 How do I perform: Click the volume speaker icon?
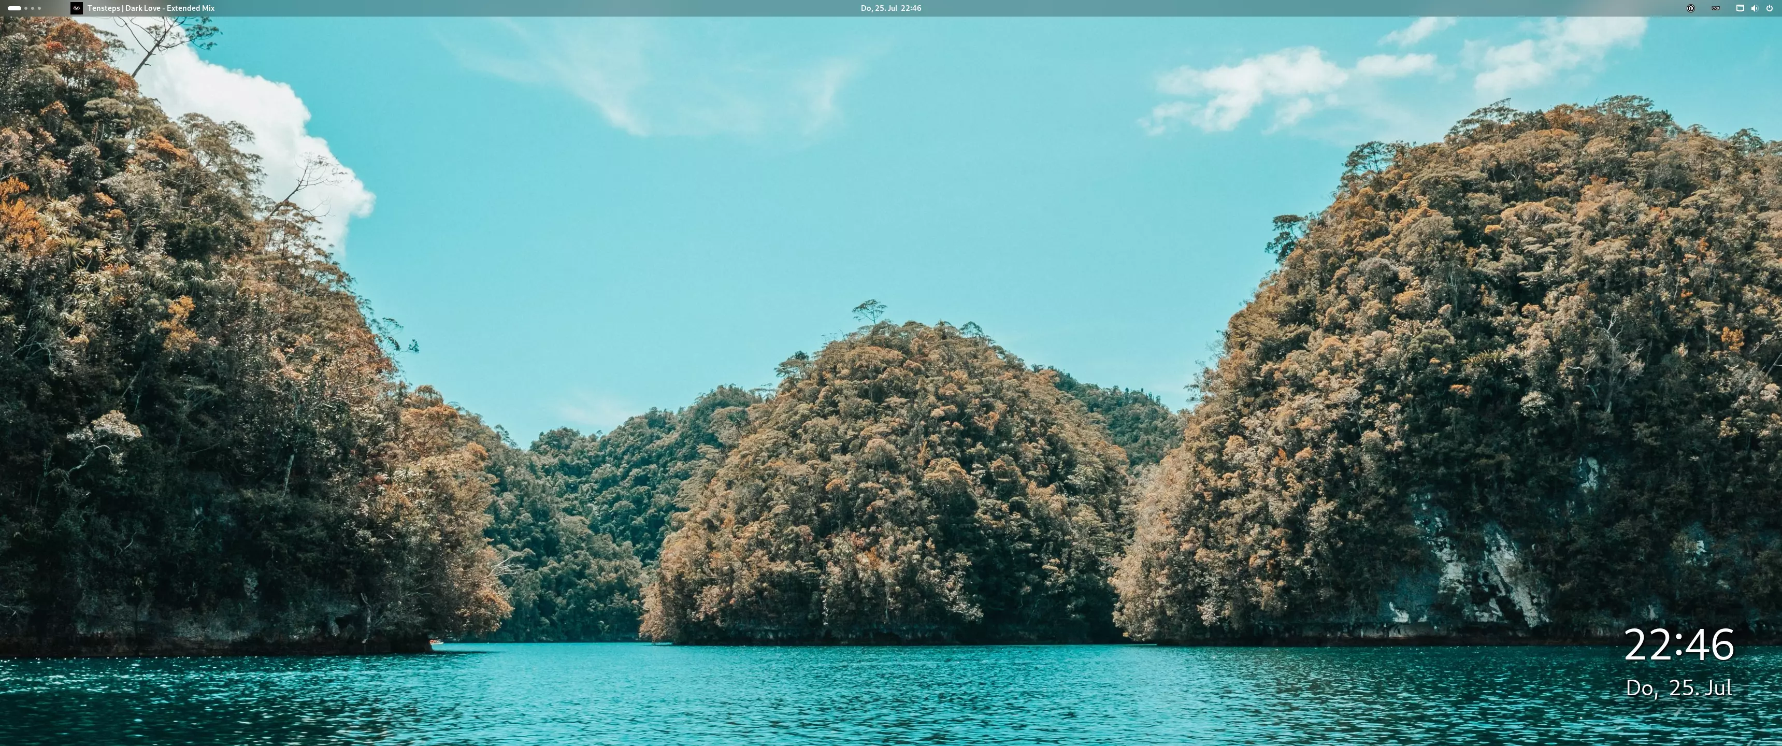1755,8
